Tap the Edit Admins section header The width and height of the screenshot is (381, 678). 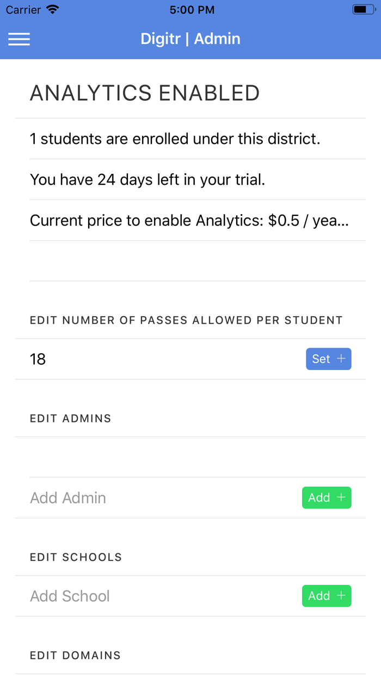pos(71,419)
